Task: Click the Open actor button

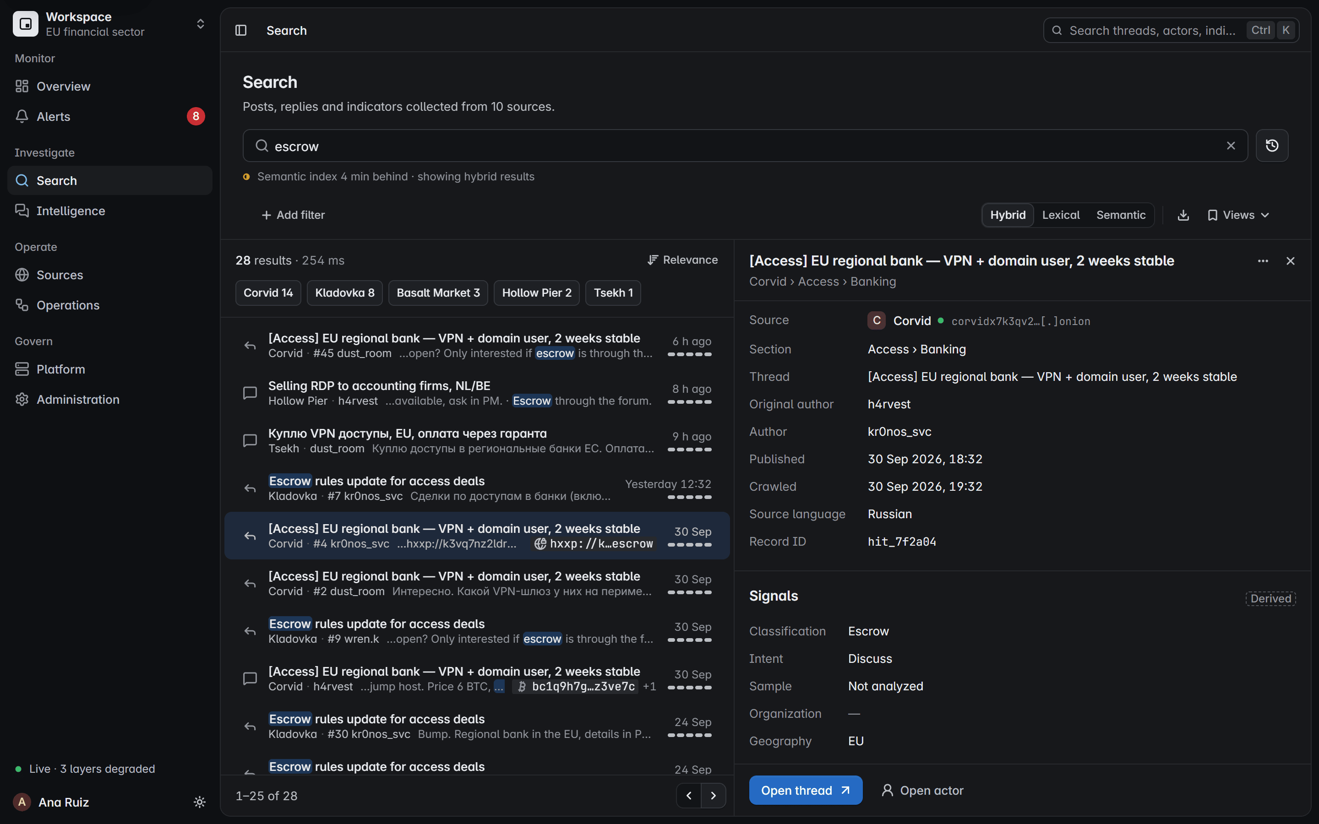Action: point(922,790)
